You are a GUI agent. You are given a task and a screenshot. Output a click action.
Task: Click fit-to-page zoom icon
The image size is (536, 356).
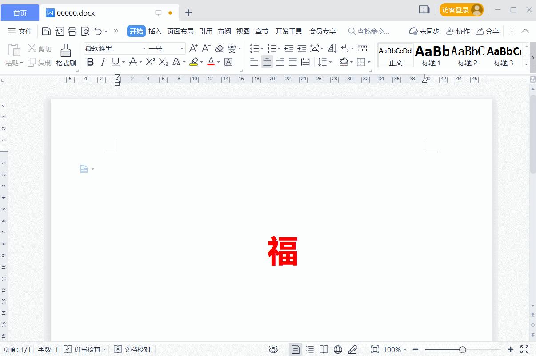[x=375, y=350]
